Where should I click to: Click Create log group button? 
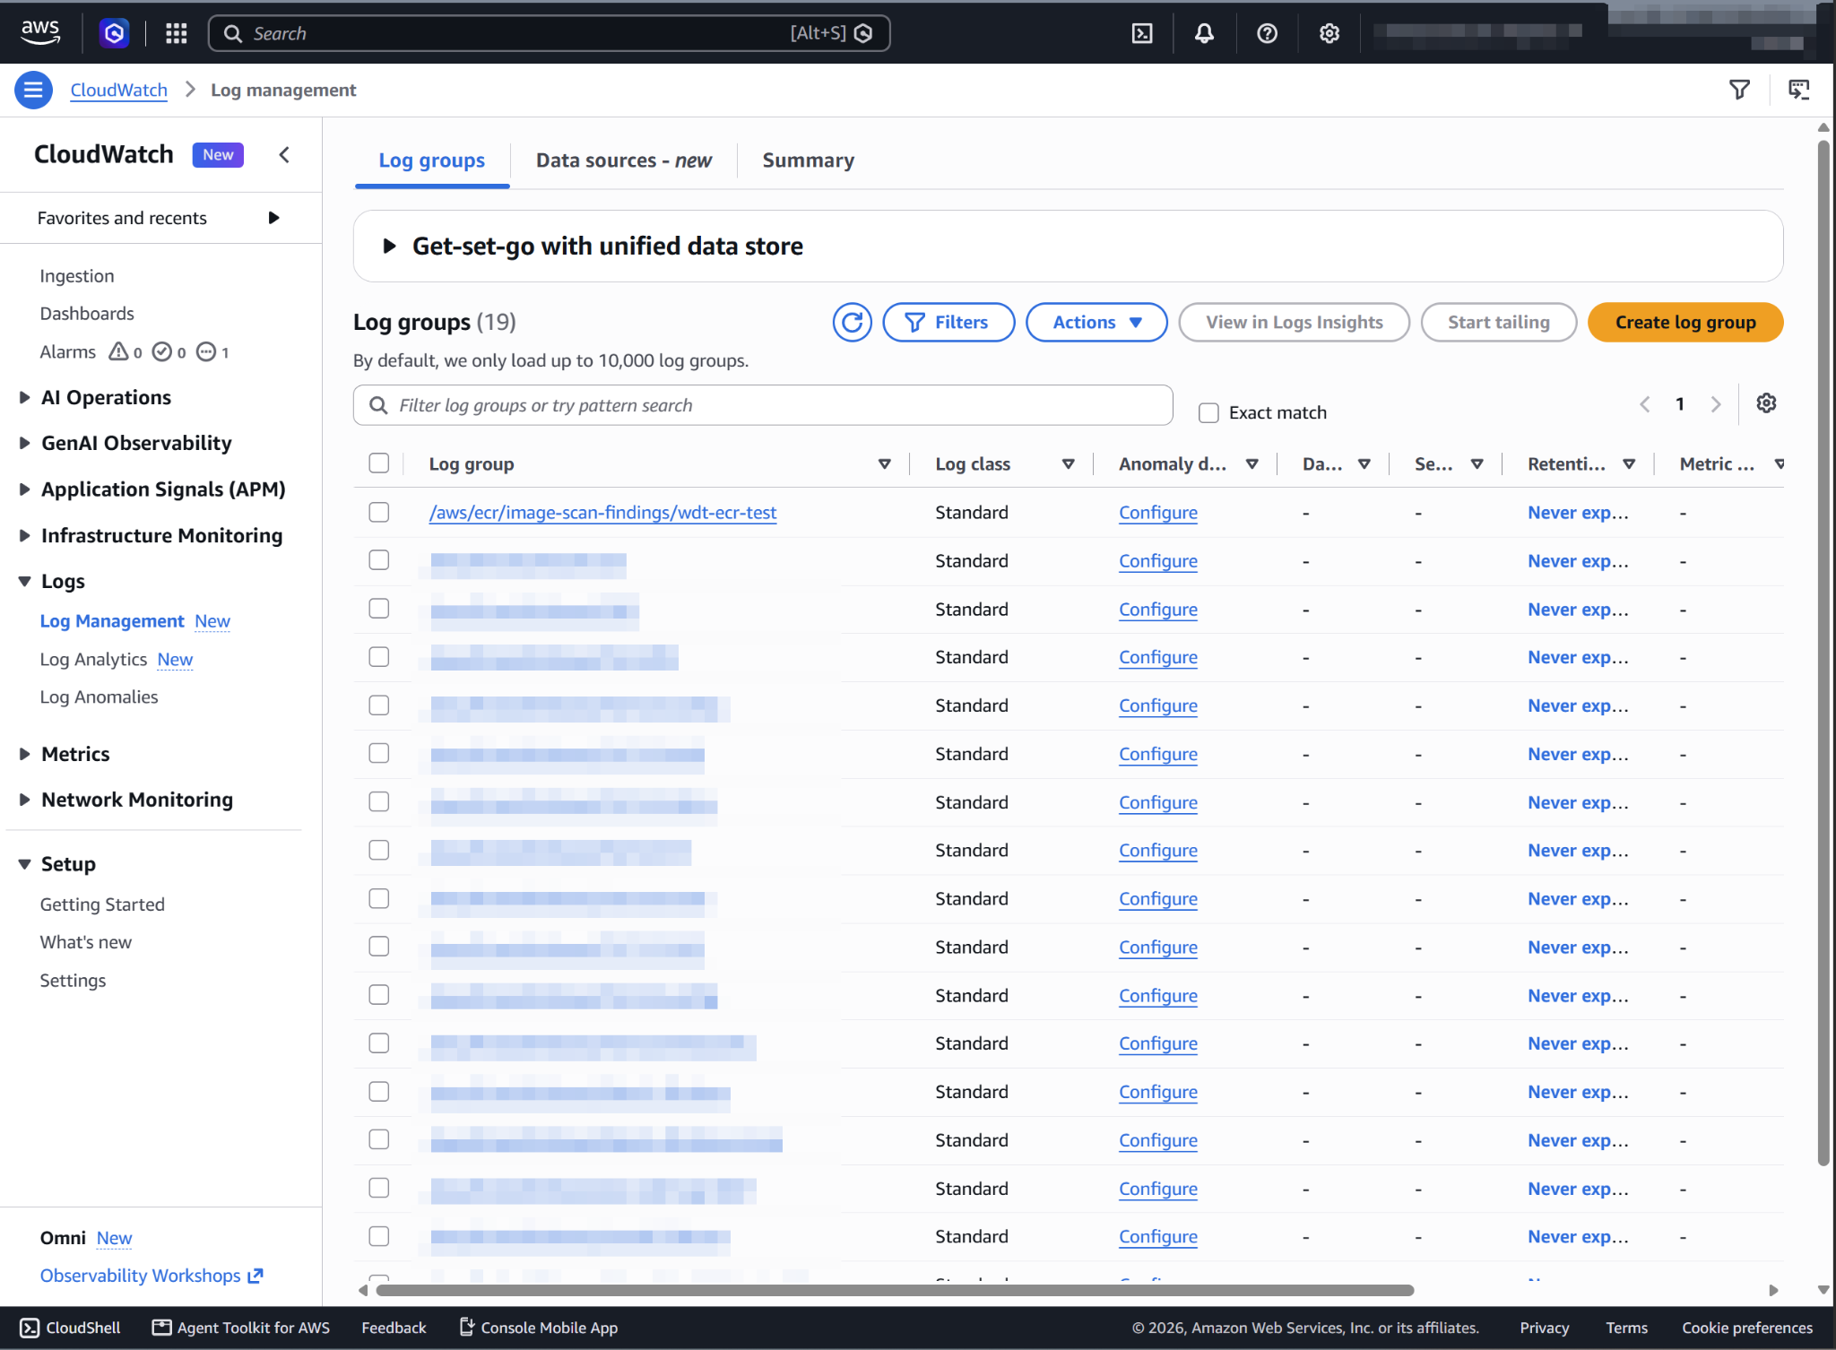click(1685, 322)
